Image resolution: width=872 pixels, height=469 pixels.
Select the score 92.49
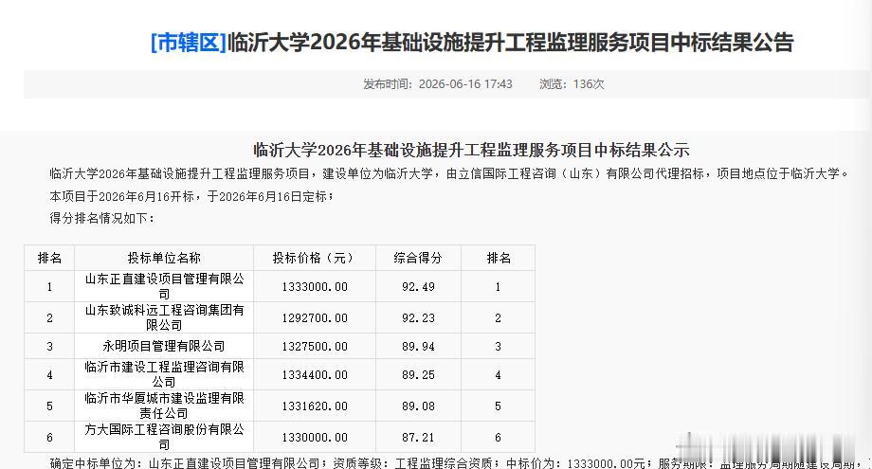[x=418, y=287]
